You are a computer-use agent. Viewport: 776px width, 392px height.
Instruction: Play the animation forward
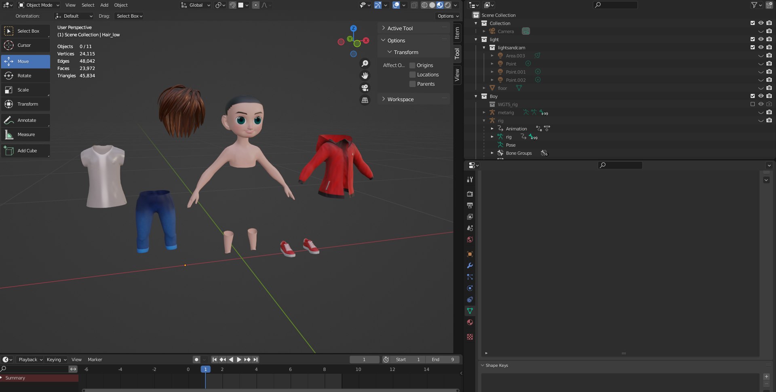click(239, 360)
